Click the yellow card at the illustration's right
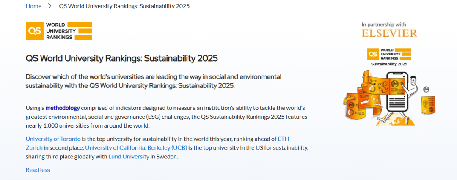Image resolution: width=457 pixels, height=180 pixels. point(428,105)
